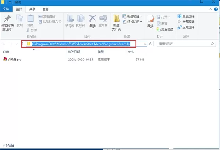The width and height of the screenshot is (220, 150).
Task: Open the New item (新建项目) menu
Action: pos(132,16)
